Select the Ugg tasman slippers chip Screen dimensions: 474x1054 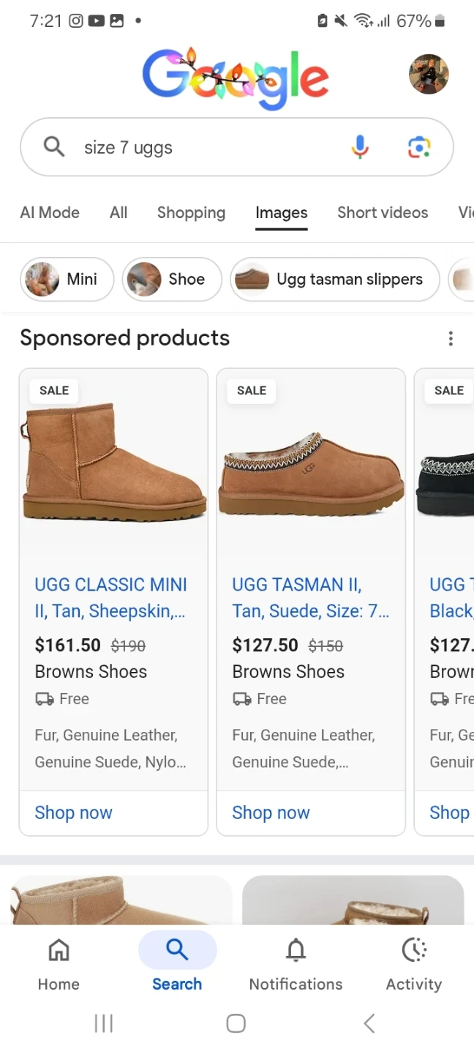pos(335,279)
